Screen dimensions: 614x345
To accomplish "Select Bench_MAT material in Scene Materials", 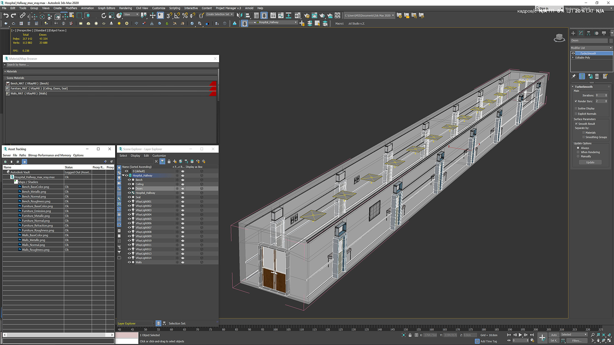I will click(111, 83).
